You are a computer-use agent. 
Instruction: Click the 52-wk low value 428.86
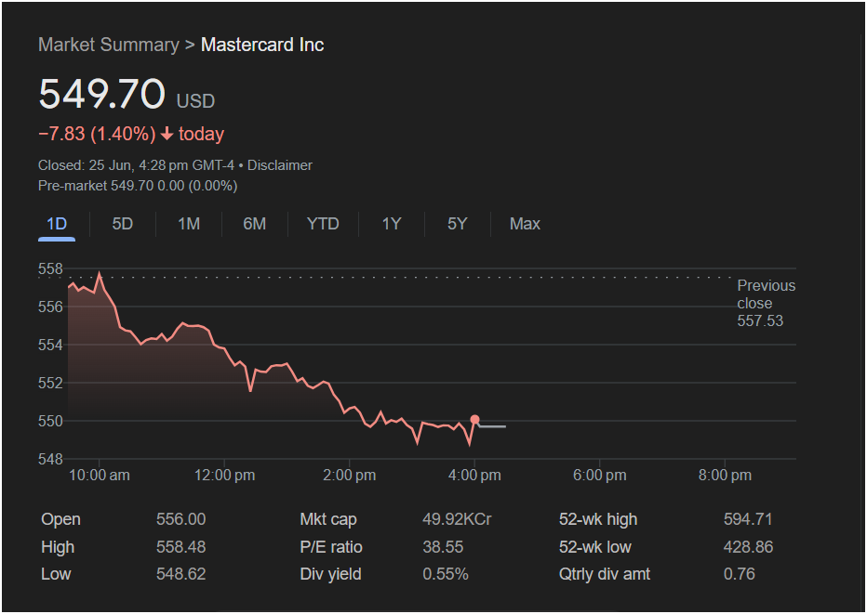(748, 546)
